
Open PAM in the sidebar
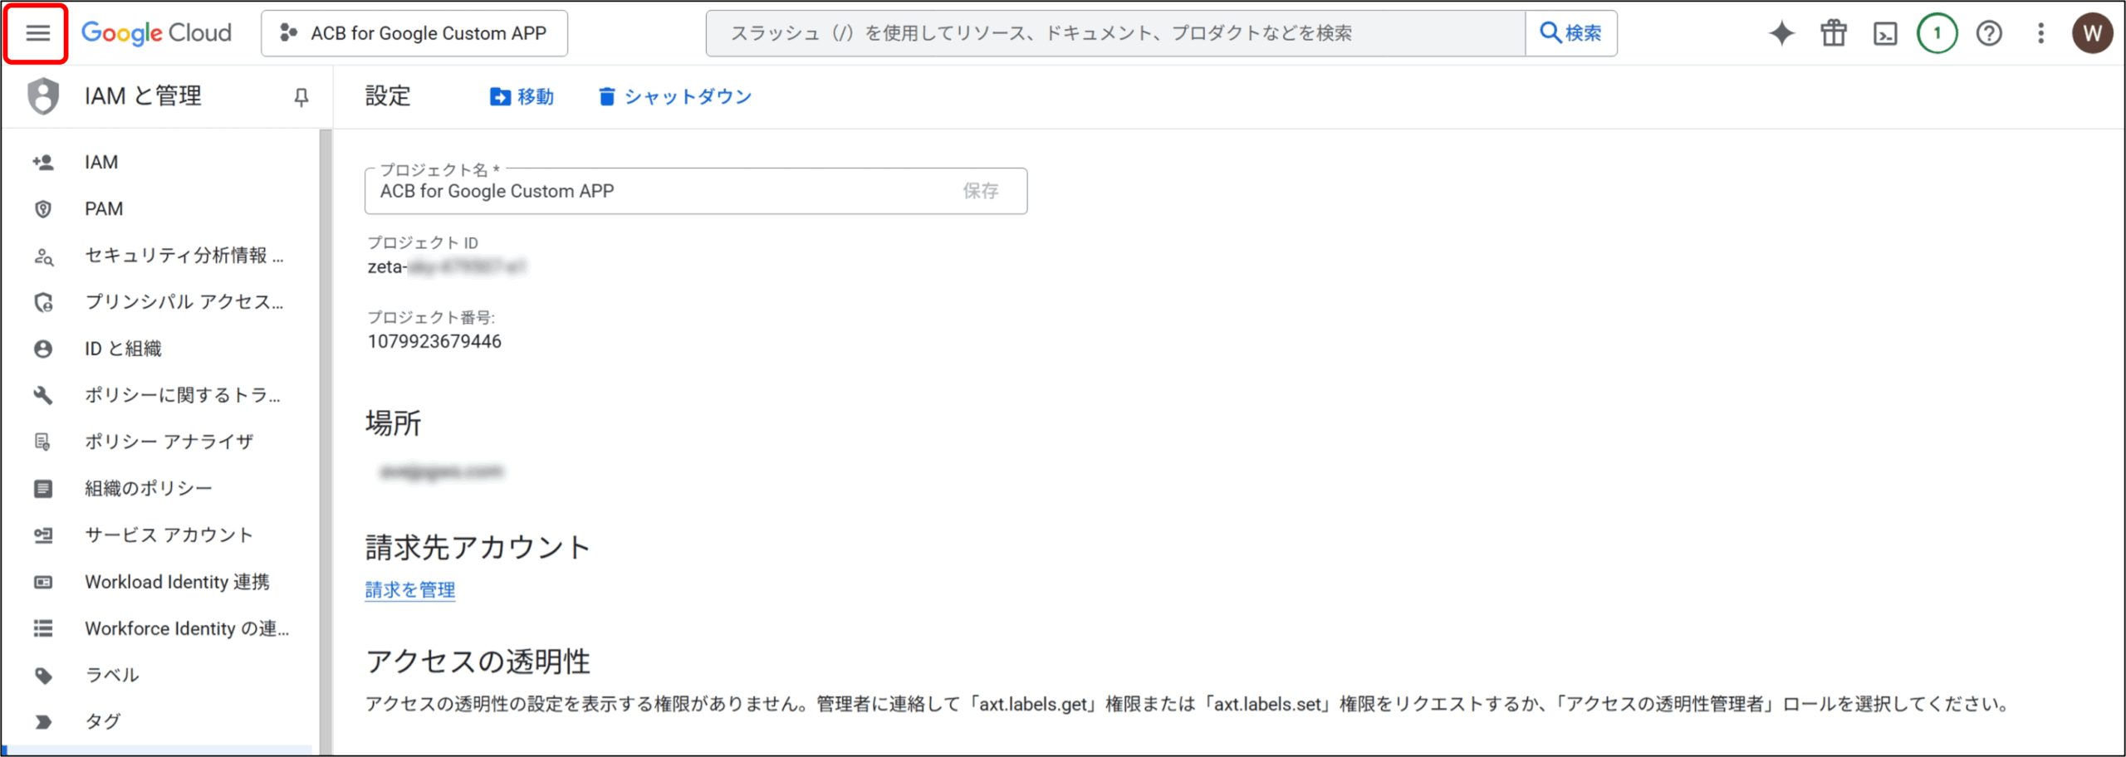click(104, 208)
